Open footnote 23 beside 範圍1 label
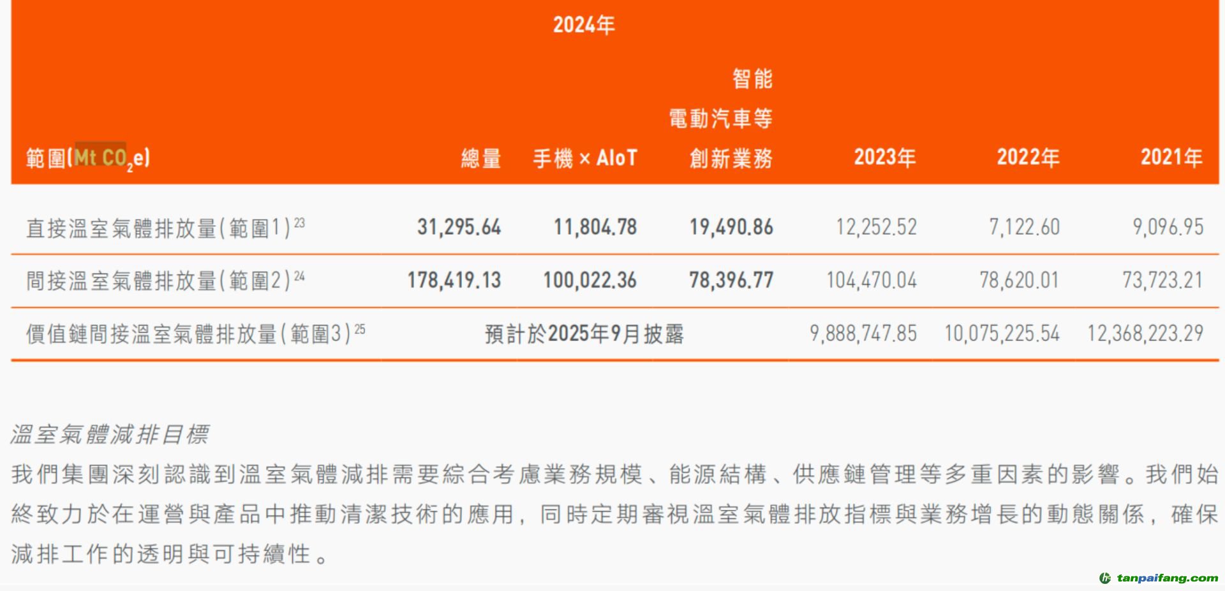The image size is (1225, 591). 299,223
